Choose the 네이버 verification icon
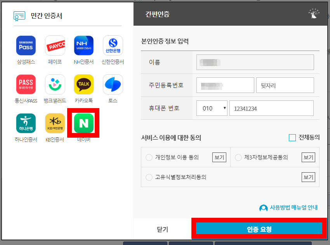The height and width of the screenshot is (245, 330). point(84,122)
